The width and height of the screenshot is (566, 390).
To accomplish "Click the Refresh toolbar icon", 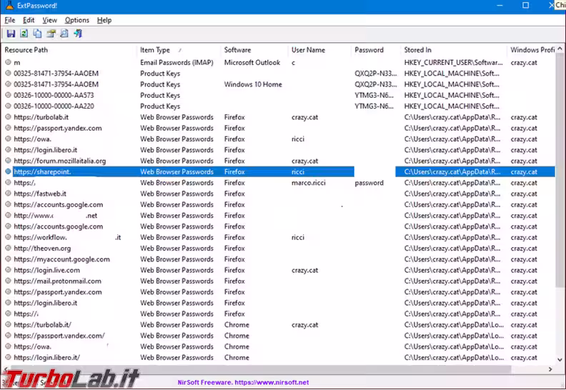I will 24,34.
